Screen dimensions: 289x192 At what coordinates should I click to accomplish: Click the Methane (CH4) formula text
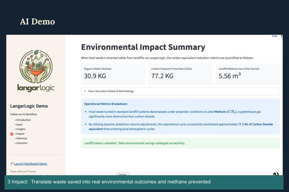(226, 112)
